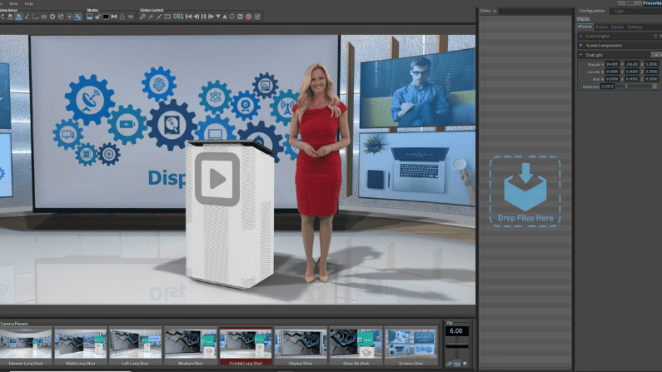Click the Fly time value 6.00
The height and width of the screenshot is (372, 662).
point(457,331)
